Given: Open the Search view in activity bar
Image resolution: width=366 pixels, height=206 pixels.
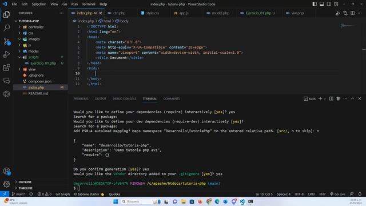Looking at the screenshot, I should 6,28.
